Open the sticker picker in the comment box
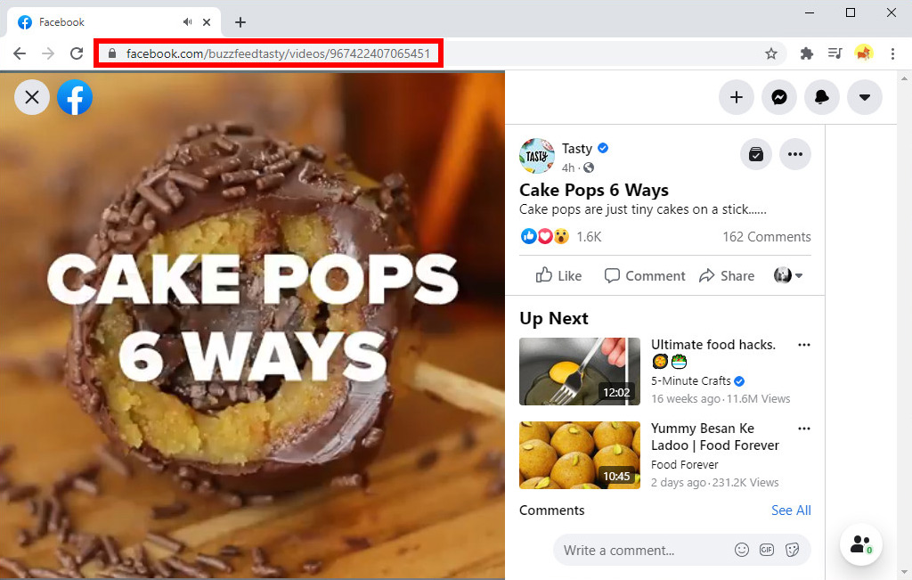This screenshot has height=580, width=912. [792, 550]
